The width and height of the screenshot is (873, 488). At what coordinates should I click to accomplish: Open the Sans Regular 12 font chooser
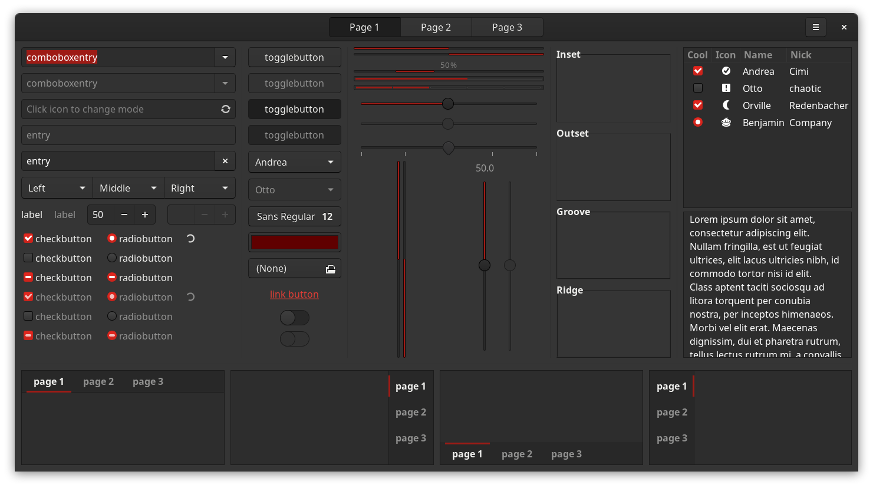pyautogui.click(x=295, y=216)
